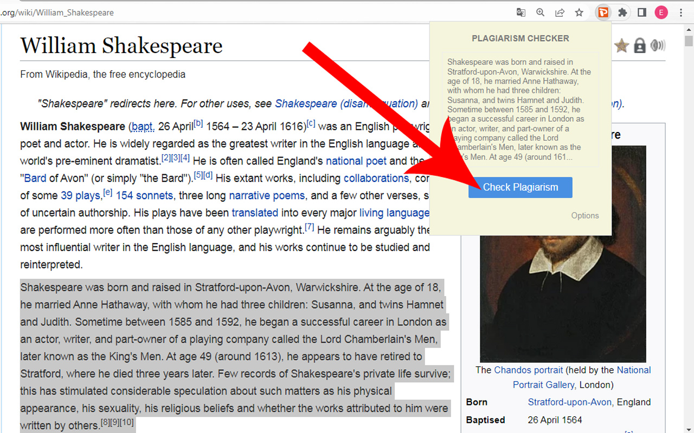Open the Shakespeare (disambiguation) link
The width and height of the screenshot is (694, 433).
(346, 103)
